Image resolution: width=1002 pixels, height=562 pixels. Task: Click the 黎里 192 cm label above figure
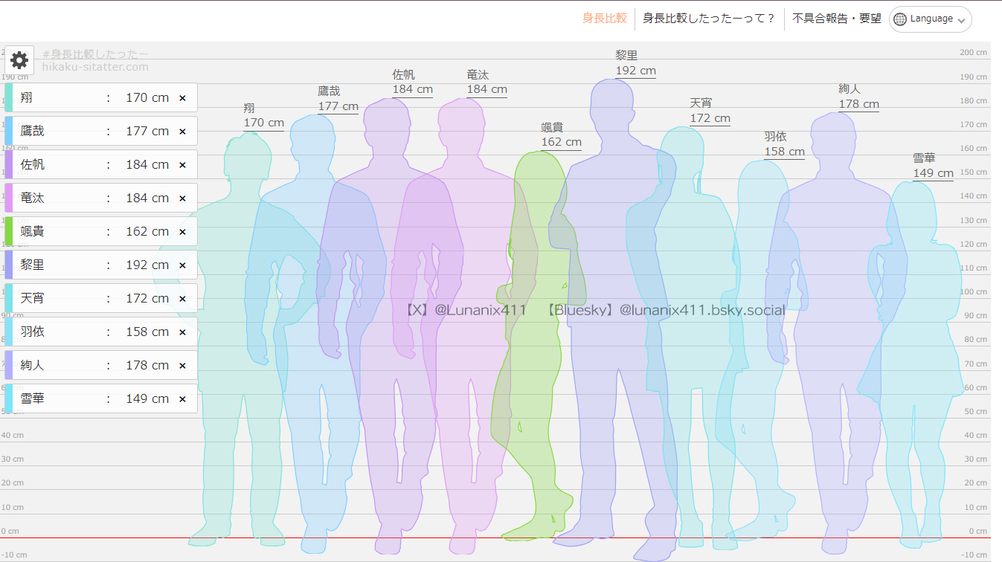[635, 65]
